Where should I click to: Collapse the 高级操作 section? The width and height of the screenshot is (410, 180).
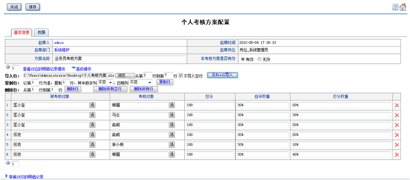[x=81, y=69]
